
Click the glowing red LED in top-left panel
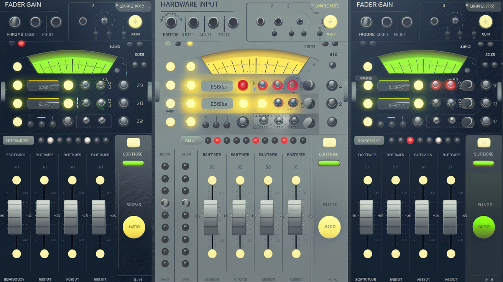pos(21,43)
